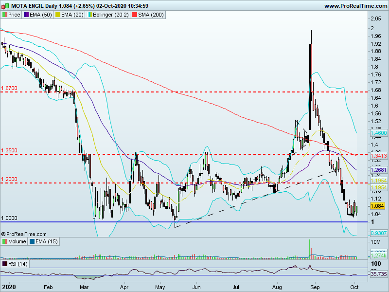Click the MOTA ENGIL Daily title text
The width and height of the screenshot is (389, 292).
pos(34,6)
